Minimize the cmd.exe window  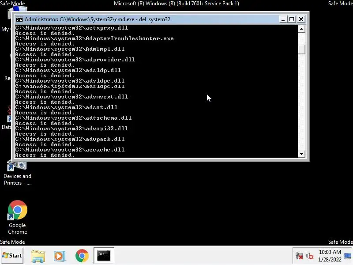(x=283, y=19)
